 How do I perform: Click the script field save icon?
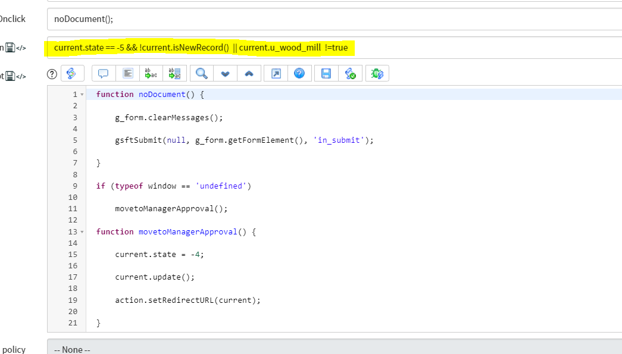pyautogui.click(x=10, y=76)
